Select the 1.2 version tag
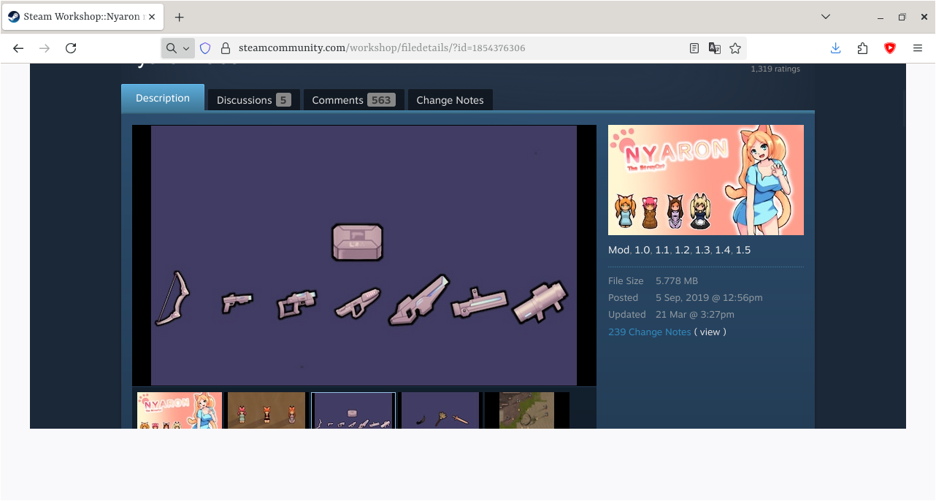The width and height of the screenshot is (936, 501). click(x=682, y=250)
